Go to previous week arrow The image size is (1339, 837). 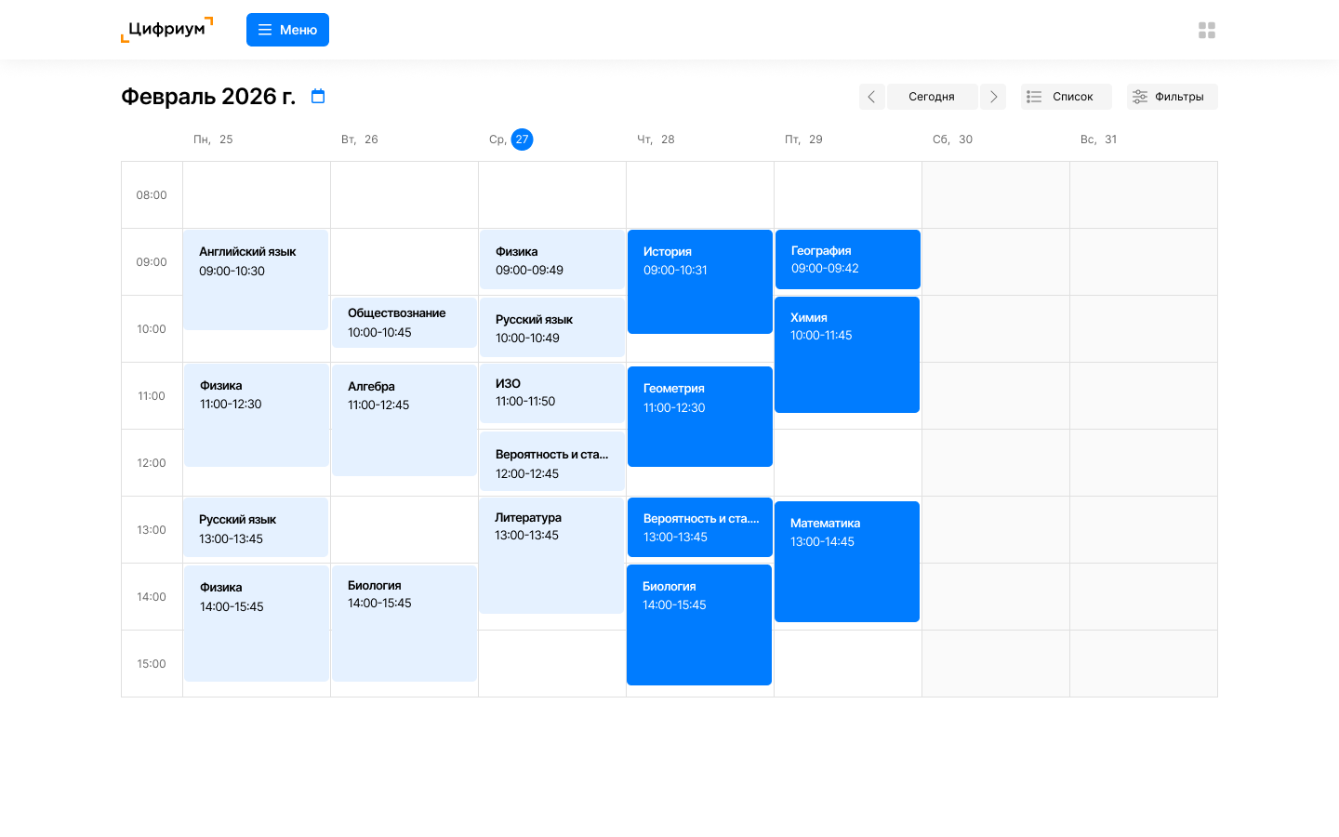tap(871, 97)
